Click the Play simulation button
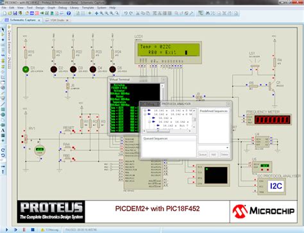304x233 pixels. (7, 230)
